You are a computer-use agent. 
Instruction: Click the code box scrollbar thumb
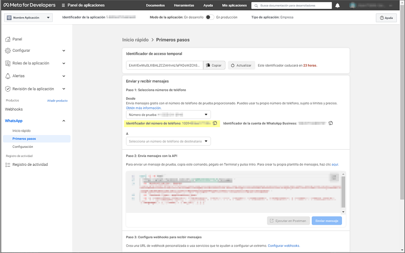(x=343, y=192)
